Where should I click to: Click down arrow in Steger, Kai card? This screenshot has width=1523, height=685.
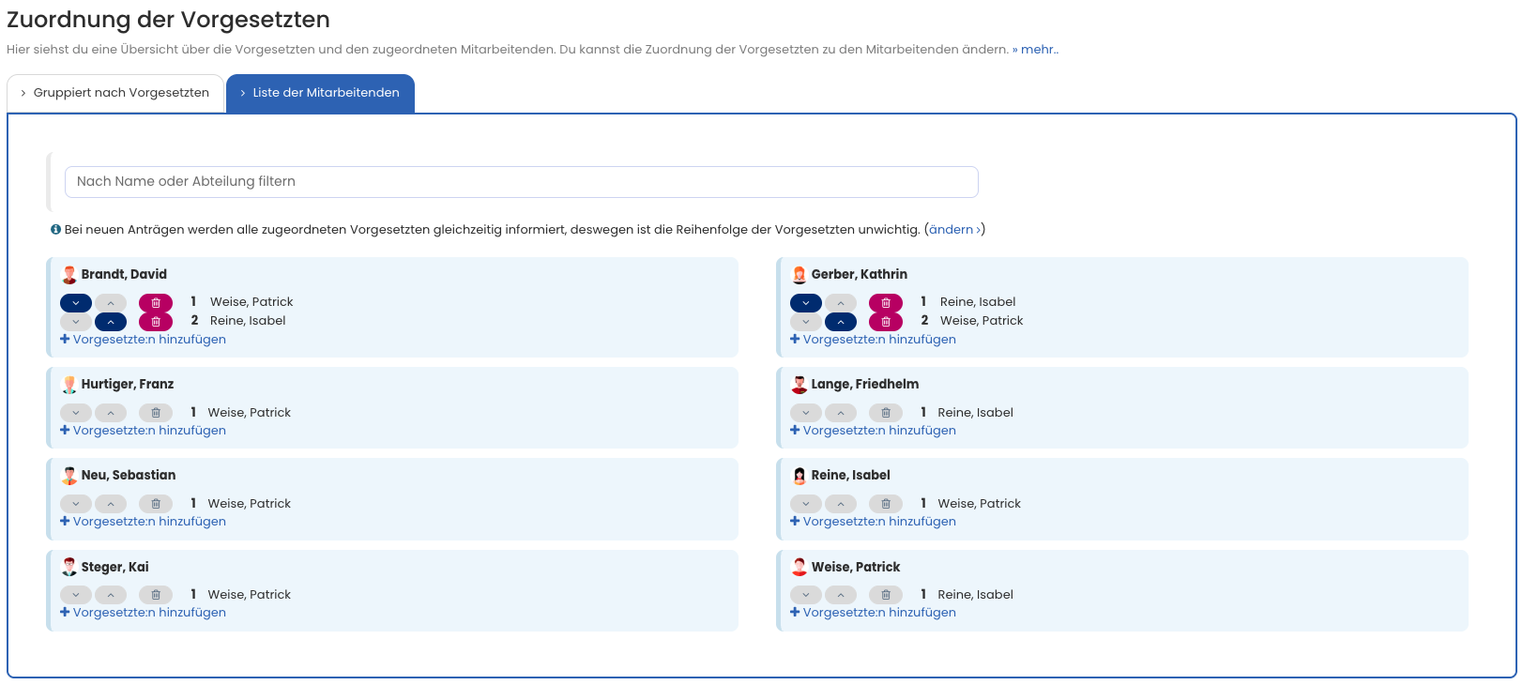click(x=76, y=595)
